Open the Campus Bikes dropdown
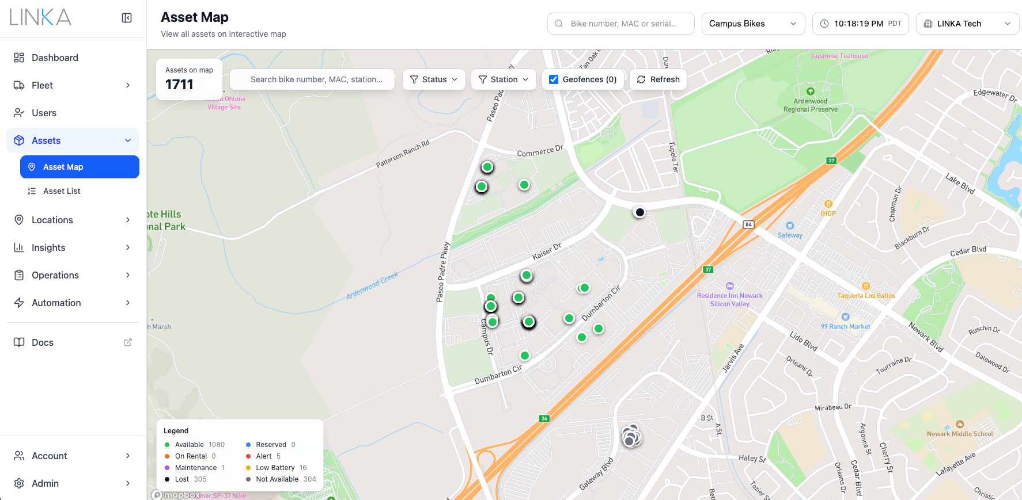The height and width of the screenshot is (500, 1022). tap(753, 24)
